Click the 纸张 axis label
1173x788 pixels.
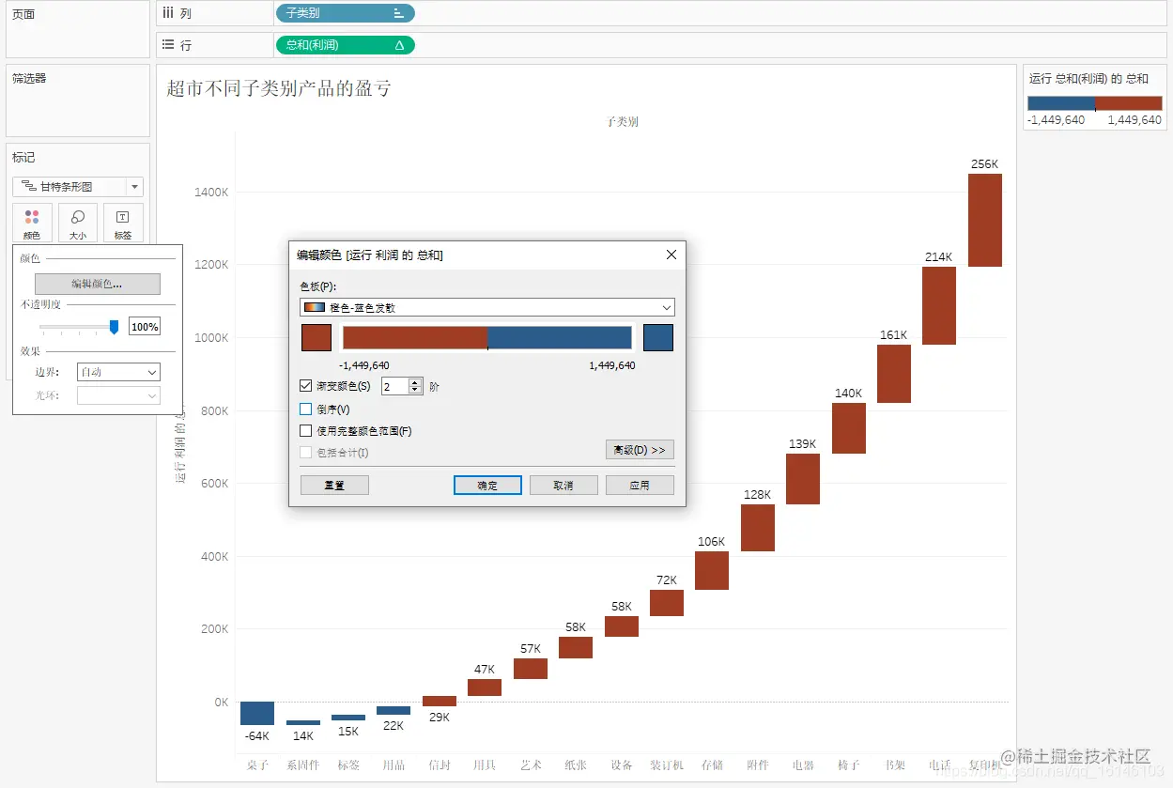pyautogui.click(x=576, y=765)
